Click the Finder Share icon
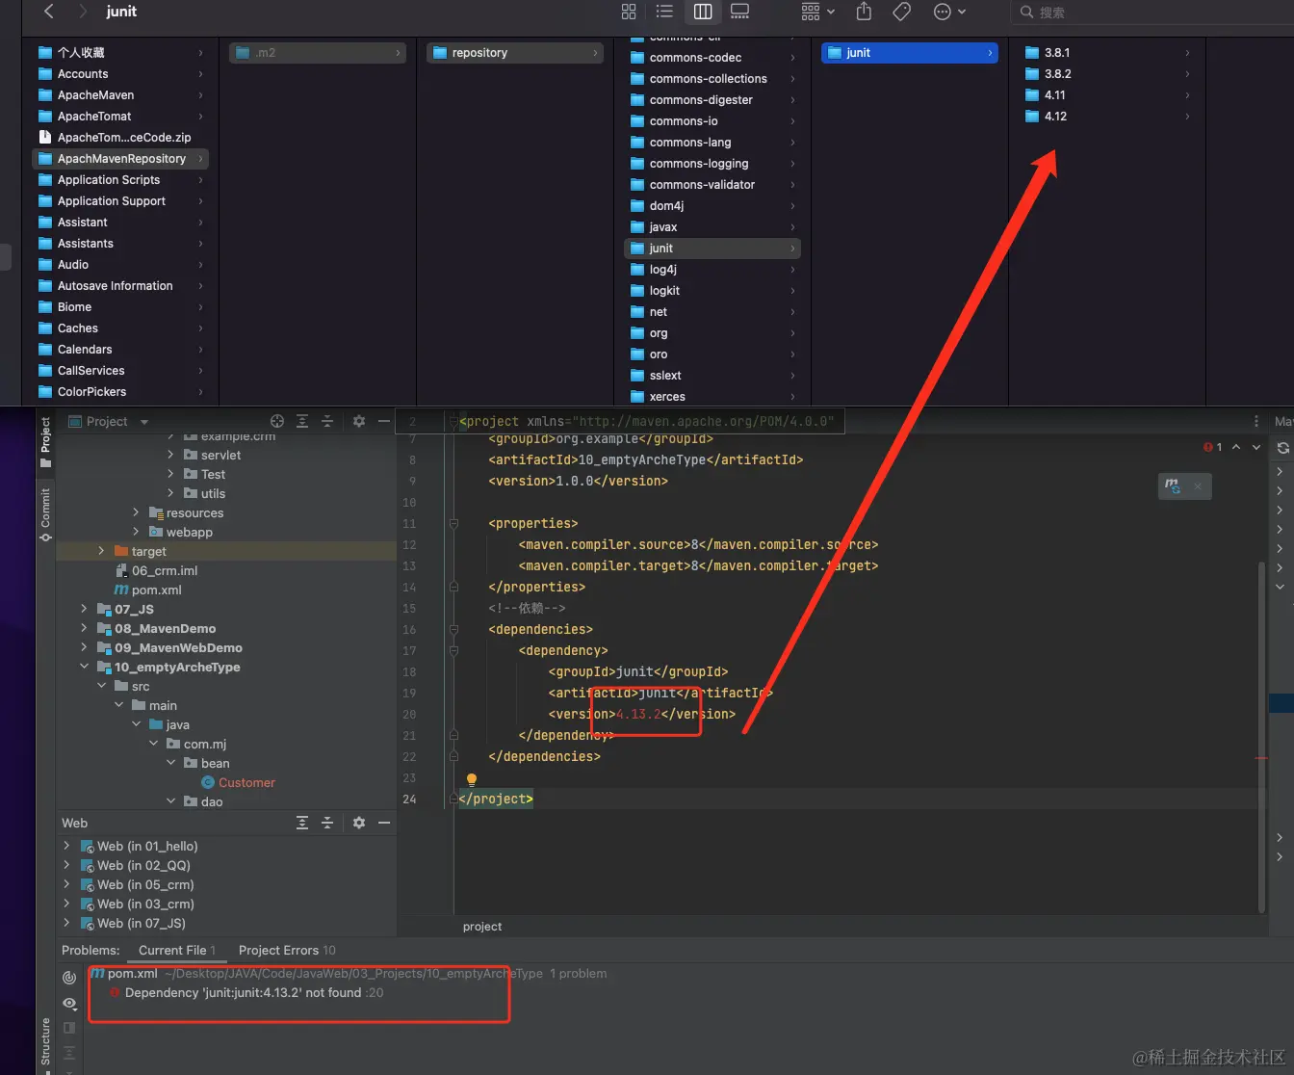The width and height of the screenshot is (1294, 1075). (x=864, y=12)
